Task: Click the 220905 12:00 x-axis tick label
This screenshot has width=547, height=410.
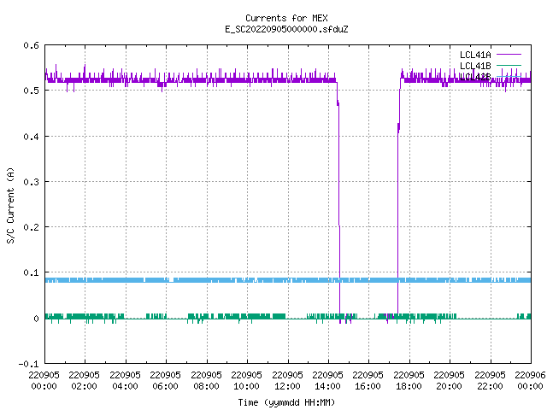Action: 287,380
